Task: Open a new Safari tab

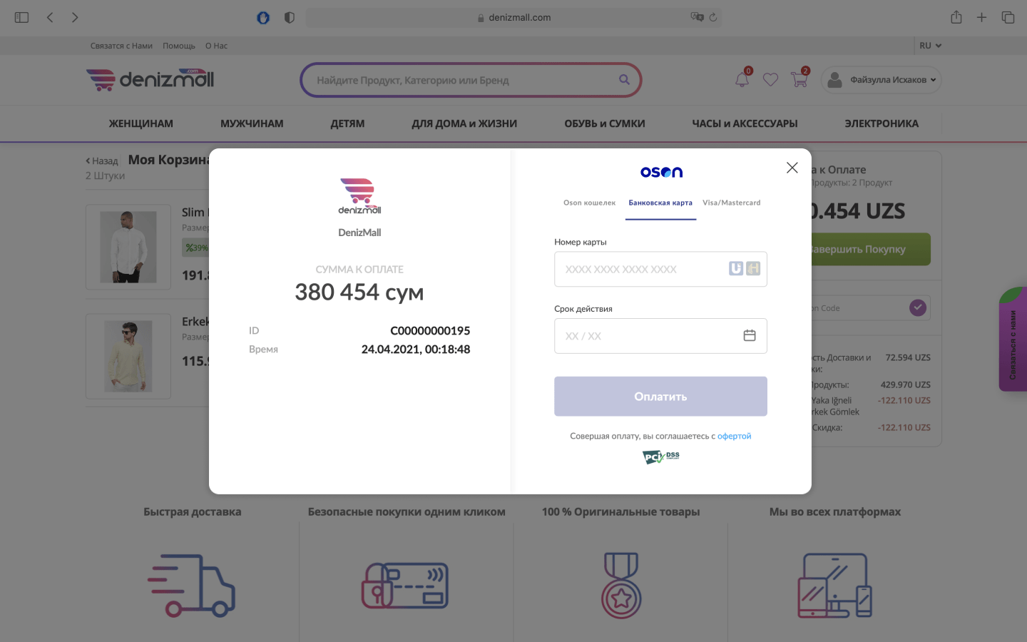Action: pyautogui.click(x=982, y=17)
